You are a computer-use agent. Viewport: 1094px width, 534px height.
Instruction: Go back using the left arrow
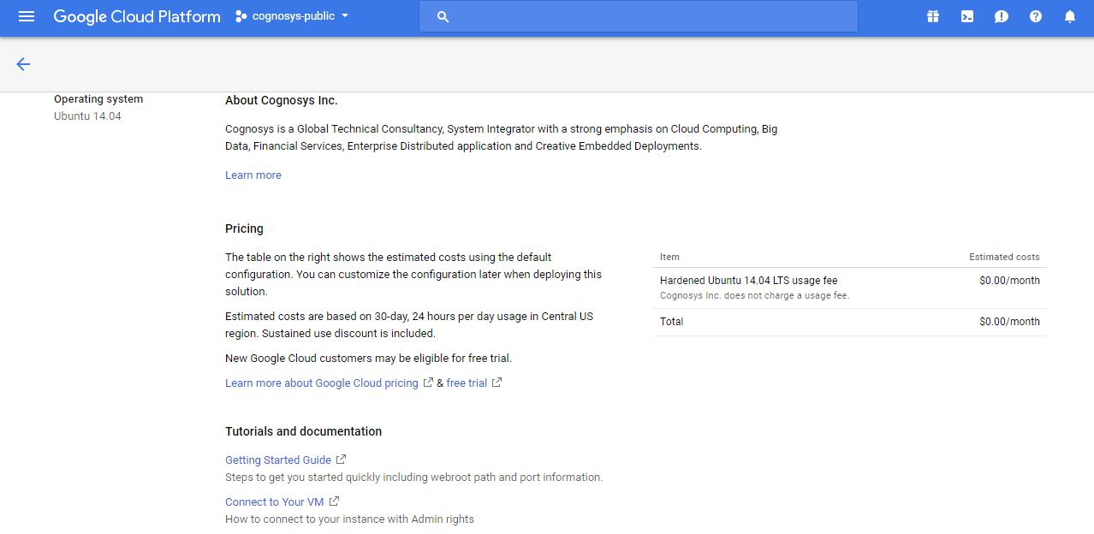click(x=23, y=64)
